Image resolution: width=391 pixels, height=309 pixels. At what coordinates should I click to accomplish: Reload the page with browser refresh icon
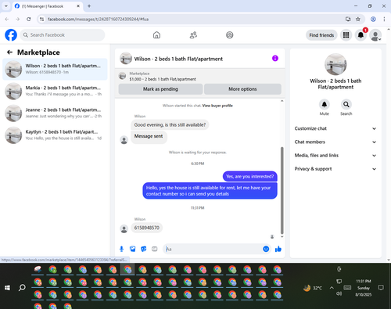click(x=29, y=19)
